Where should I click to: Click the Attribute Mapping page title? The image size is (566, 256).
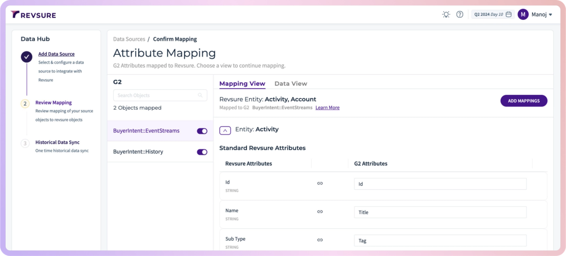165,53
